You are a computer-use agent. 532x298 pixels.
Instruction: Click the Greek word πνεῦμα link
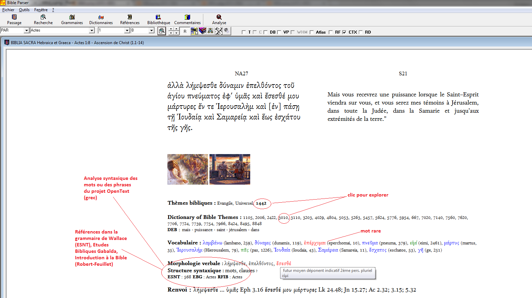click(x=370, y=243)
